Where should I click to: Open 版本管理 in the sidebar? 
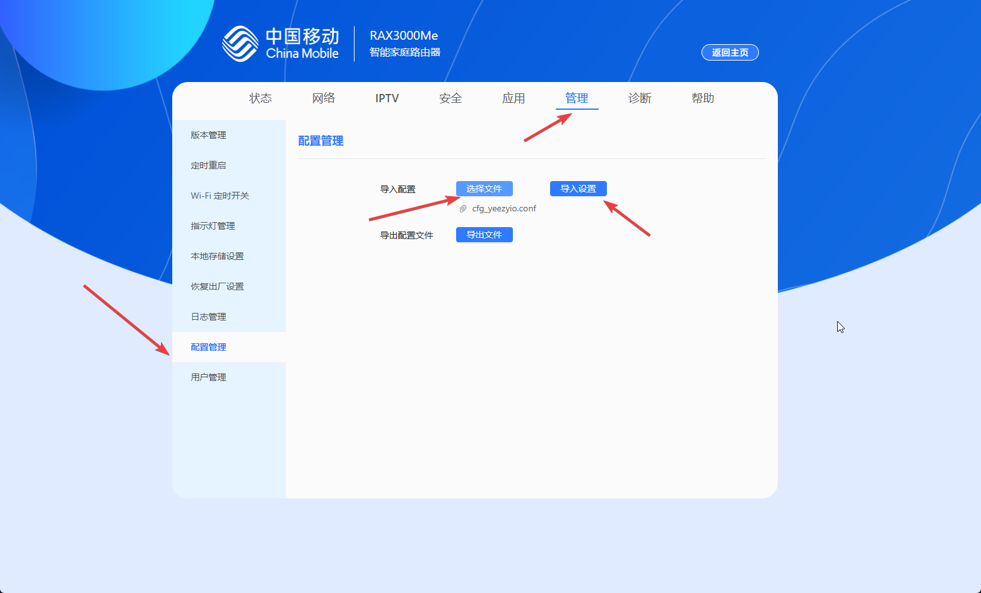(x=209, y=135)
